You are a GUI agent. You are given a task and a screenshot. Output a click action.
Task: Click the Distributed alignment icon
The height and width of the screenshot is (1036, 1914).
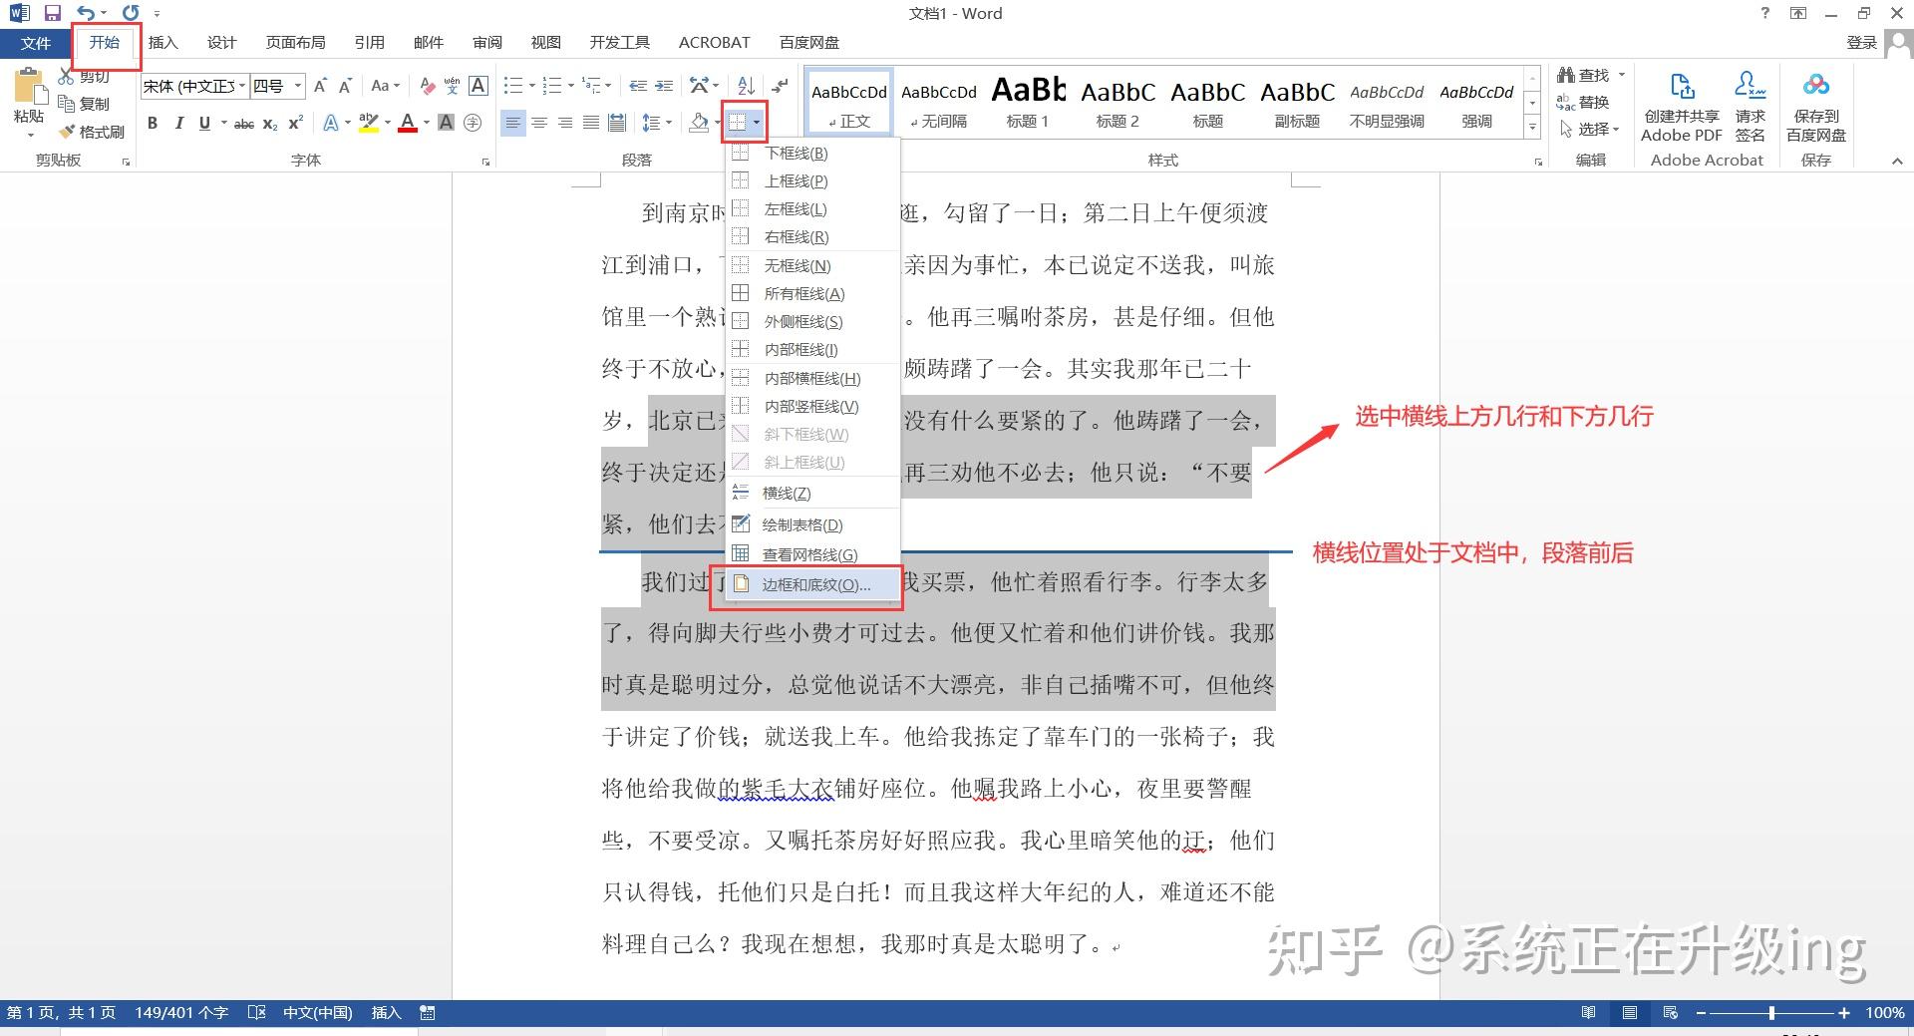617,123
